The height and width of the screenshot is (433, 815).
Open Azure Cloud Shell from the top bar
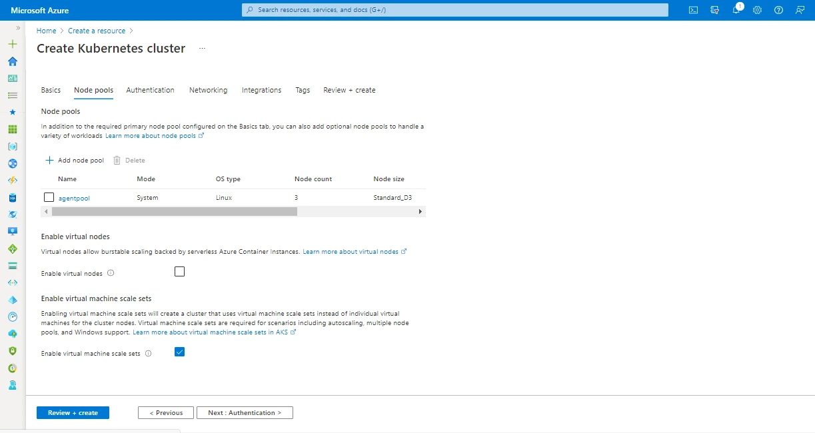[693, 9]
